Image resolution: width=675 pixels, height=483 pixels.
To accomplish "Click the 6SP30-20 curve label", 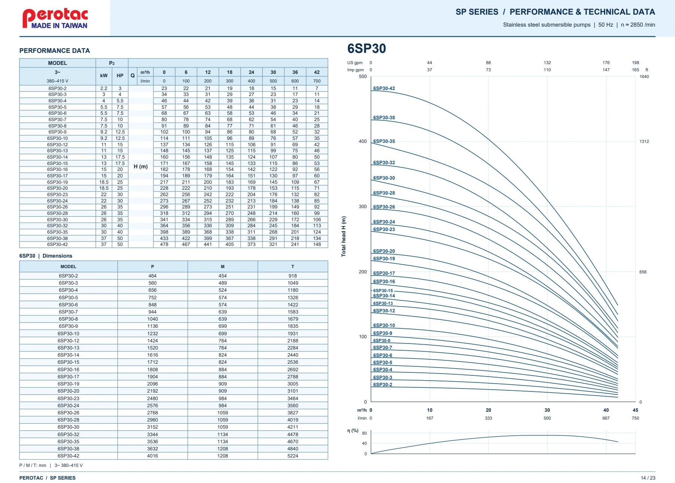I will pyautogui.click(x=384, y=251).
